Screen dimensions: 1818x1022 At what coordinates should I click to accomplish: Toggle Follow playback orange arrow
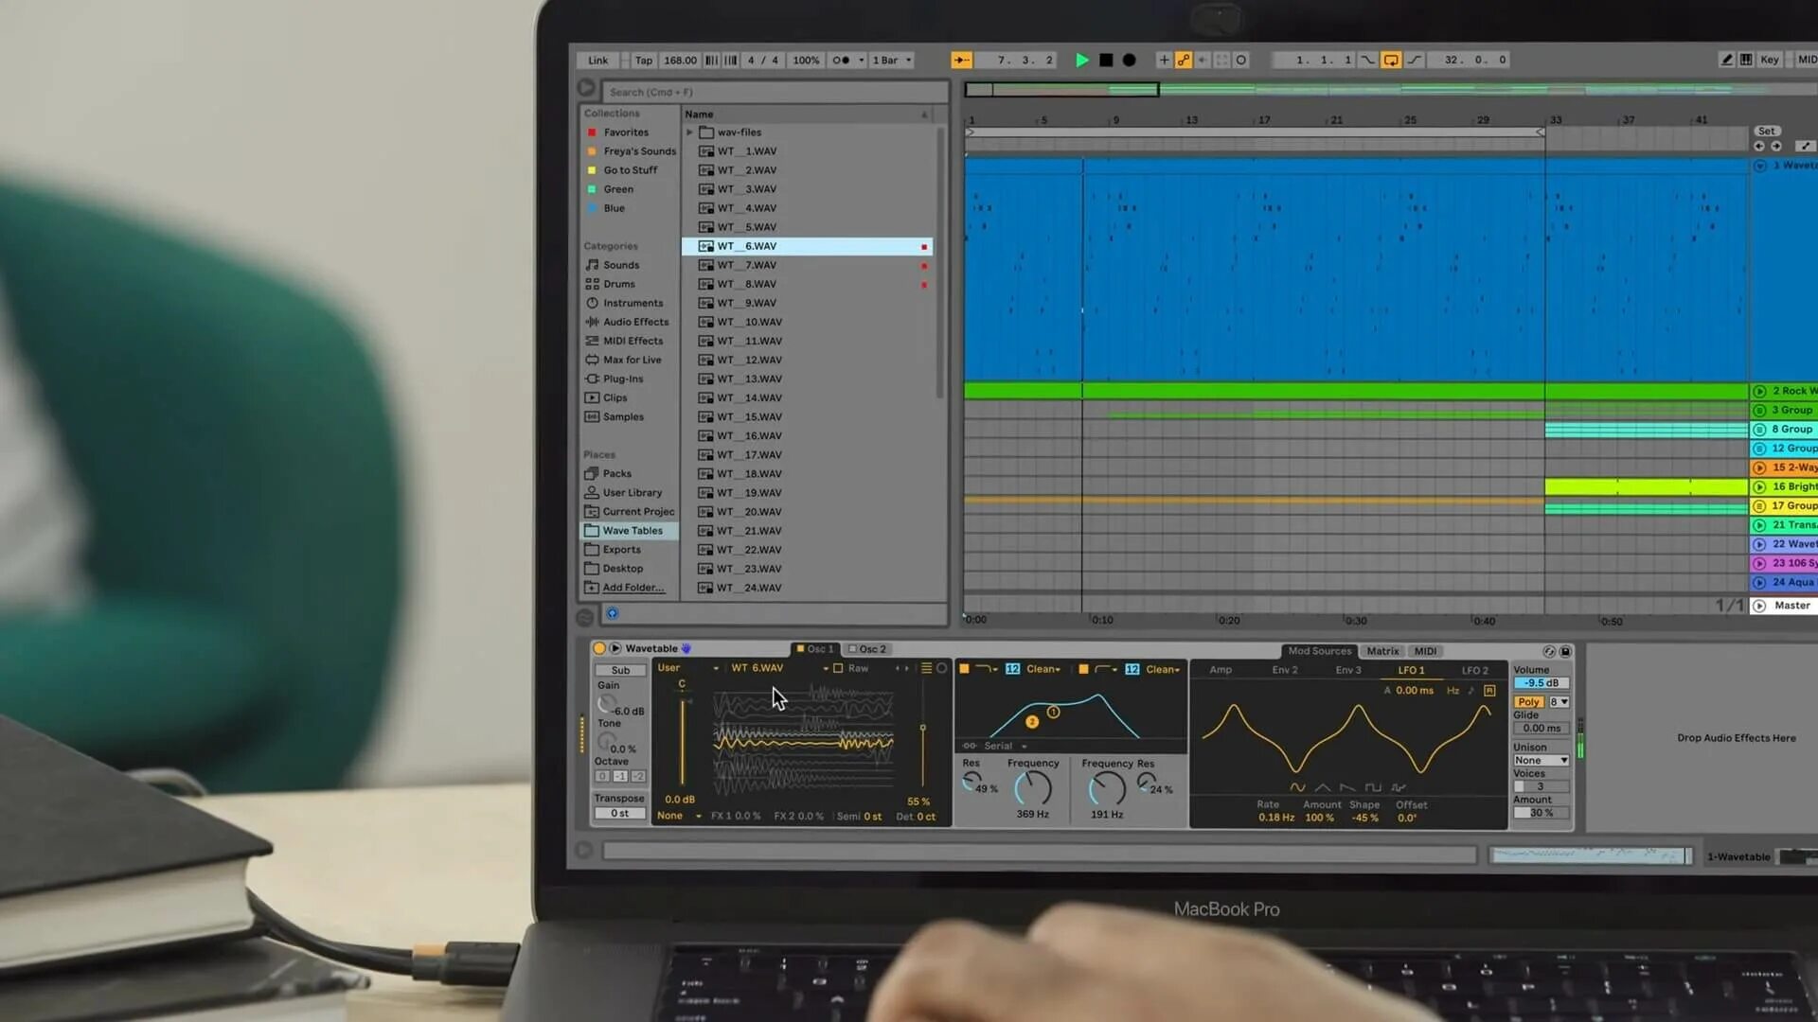click(961, 60)
